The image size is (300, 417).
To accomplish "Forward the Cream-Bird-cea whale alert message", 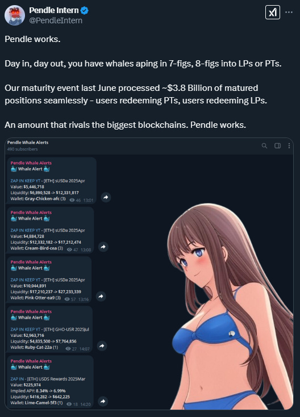I will point(103,247).
